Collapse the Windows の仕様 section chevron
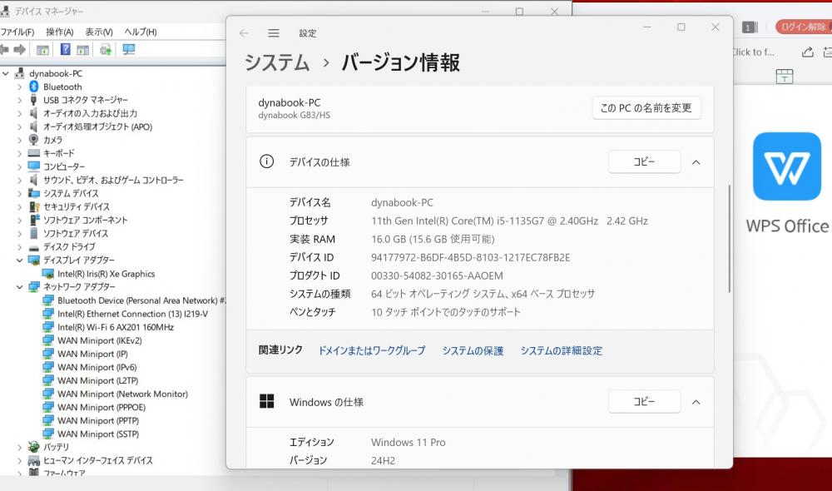Screen dimensions: 832x491 (x=696, y=402)
